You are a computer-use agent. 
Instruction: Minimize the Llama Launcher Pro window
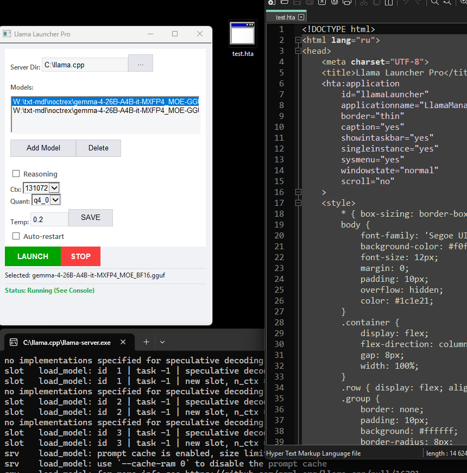point(150,34)
